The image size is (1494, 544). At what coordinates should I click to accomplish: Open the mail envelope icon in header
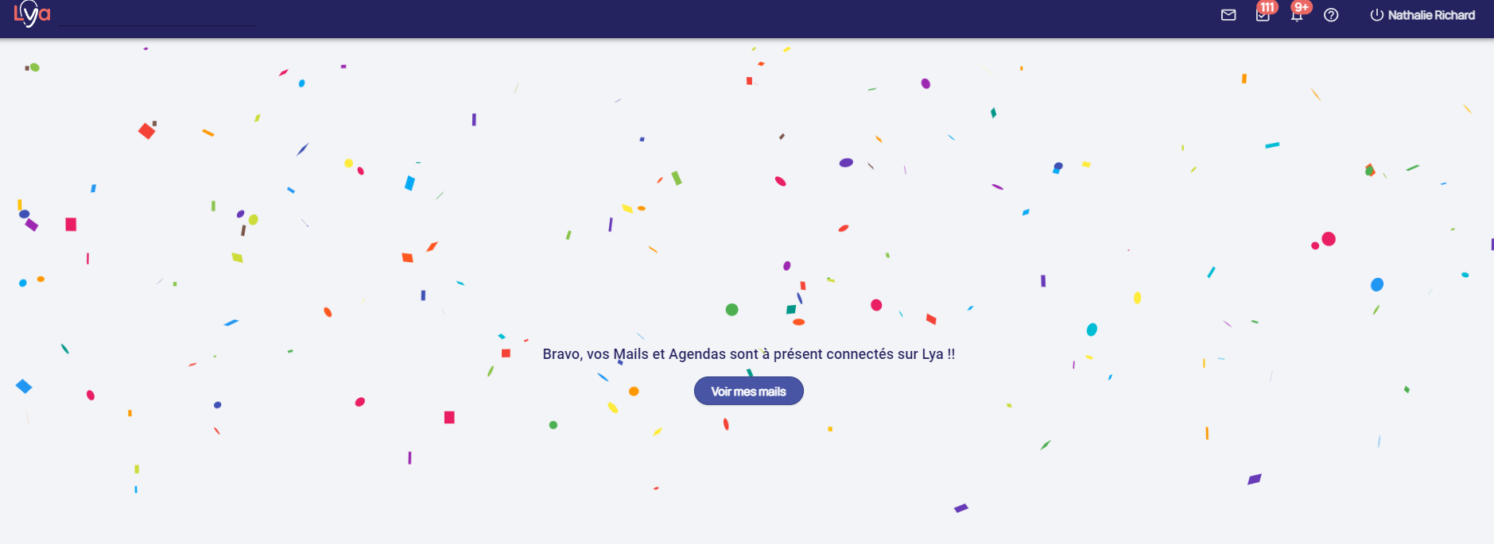coord(1228,15)
